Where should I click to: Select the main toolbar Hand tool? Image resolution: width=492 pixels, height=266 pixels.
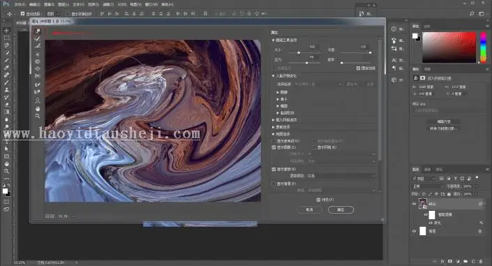tap(6, 164)
